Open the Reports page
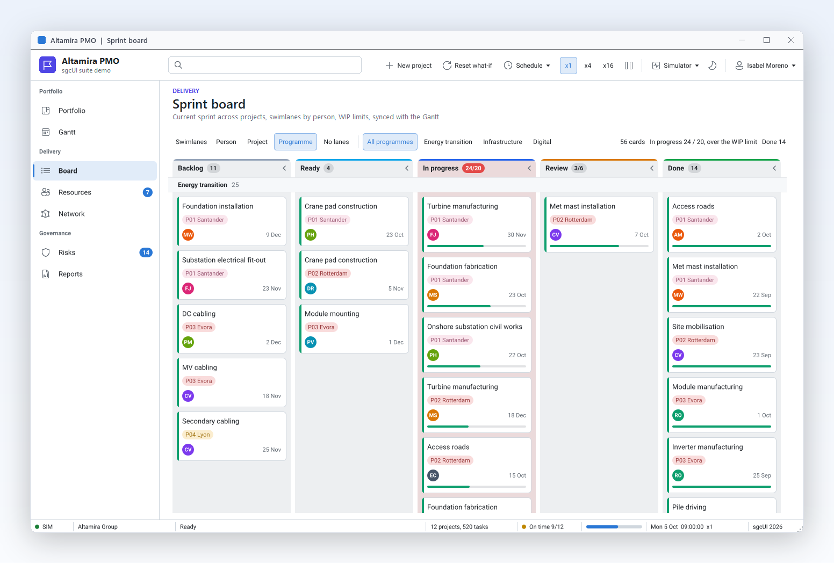Image resolution: width=834 pixels, height=563 pixels. tap(95, 274)
